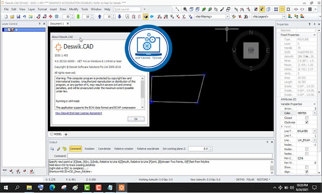Open a file with the folder icon
322x193 pixels.
(x=12, y=17)
